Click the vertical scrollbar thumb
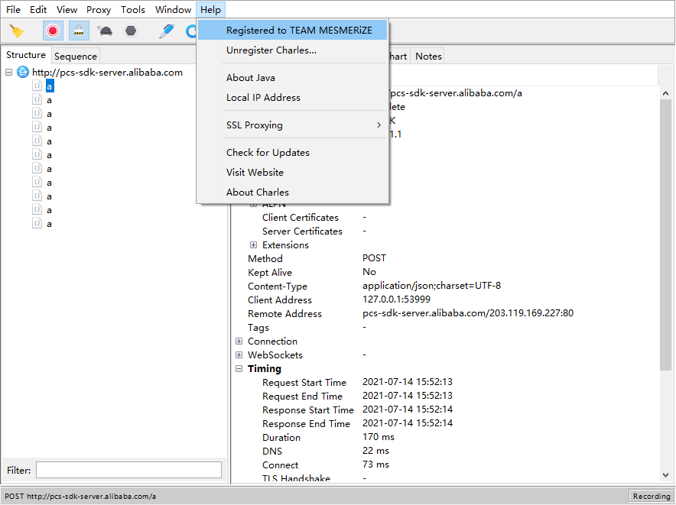 (665, 235)
